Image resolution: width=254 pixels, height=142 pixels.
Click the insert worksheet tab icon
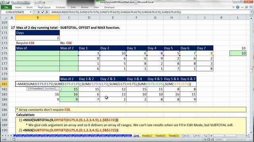coord(206,136)
